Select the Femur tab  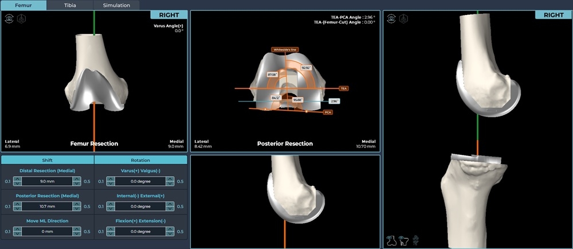tap(23, 5)
